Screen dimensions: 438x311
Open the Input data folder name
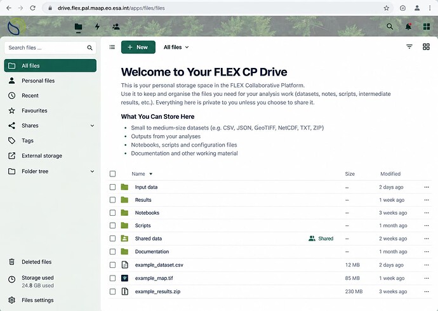(x=146, y=187)
